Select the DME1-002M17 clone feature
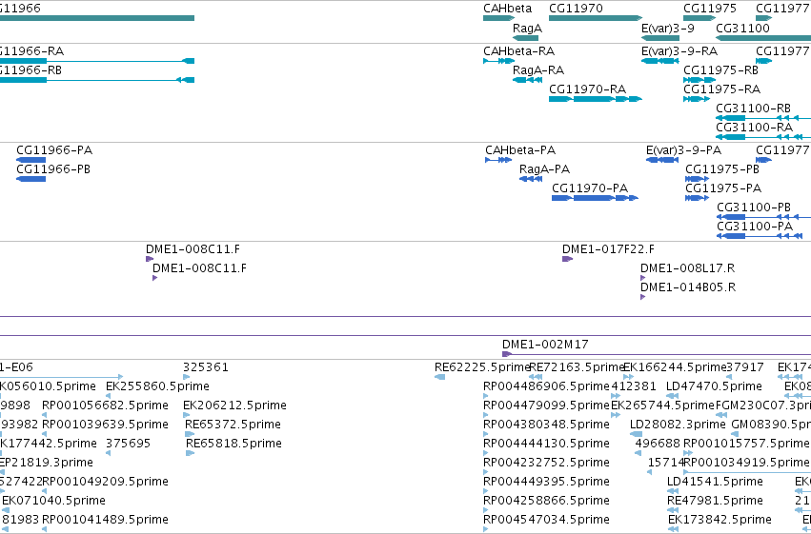The image size is (811, 534). [x=657, y=354]
